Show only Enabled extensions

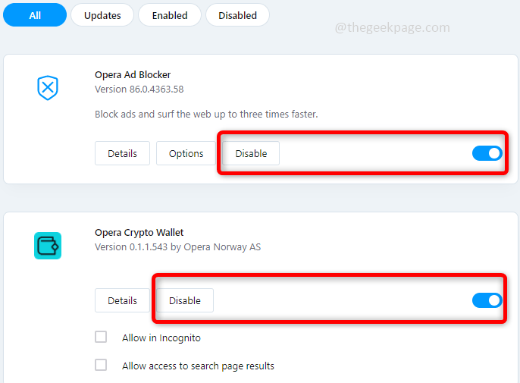(171, 15)
